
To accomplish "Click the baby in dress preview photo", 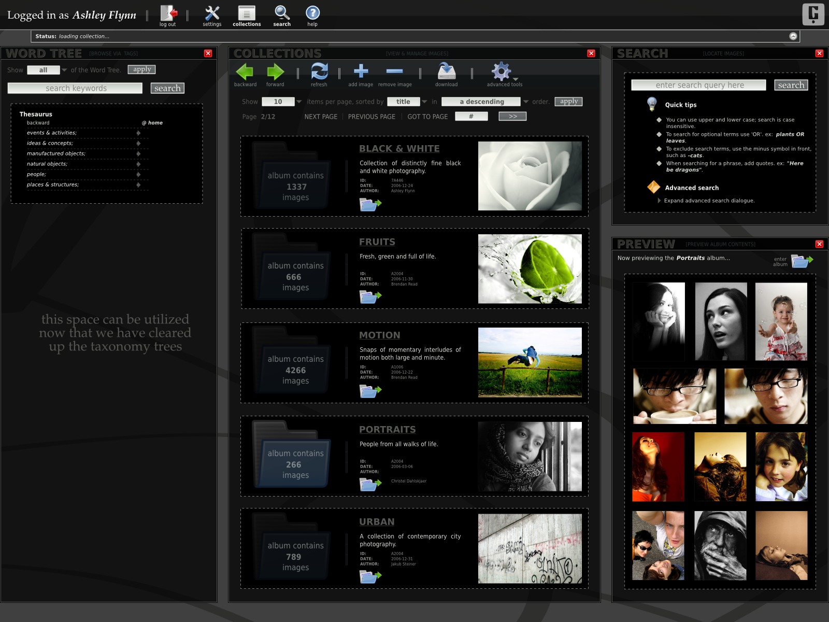I will point(781,321).
